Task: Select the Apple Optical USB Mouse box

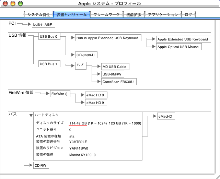Action: pyautogui.click(x=179, y=47)
